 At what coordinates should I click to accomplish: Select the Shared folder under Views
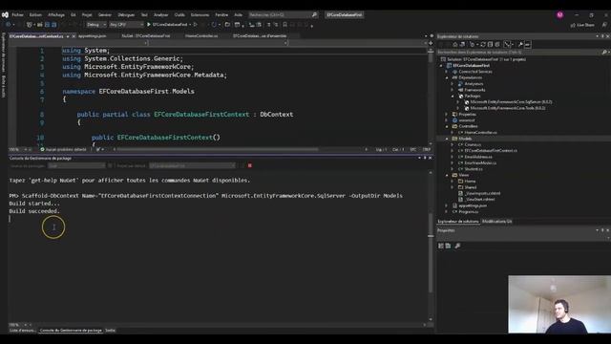tap(471, 187)
